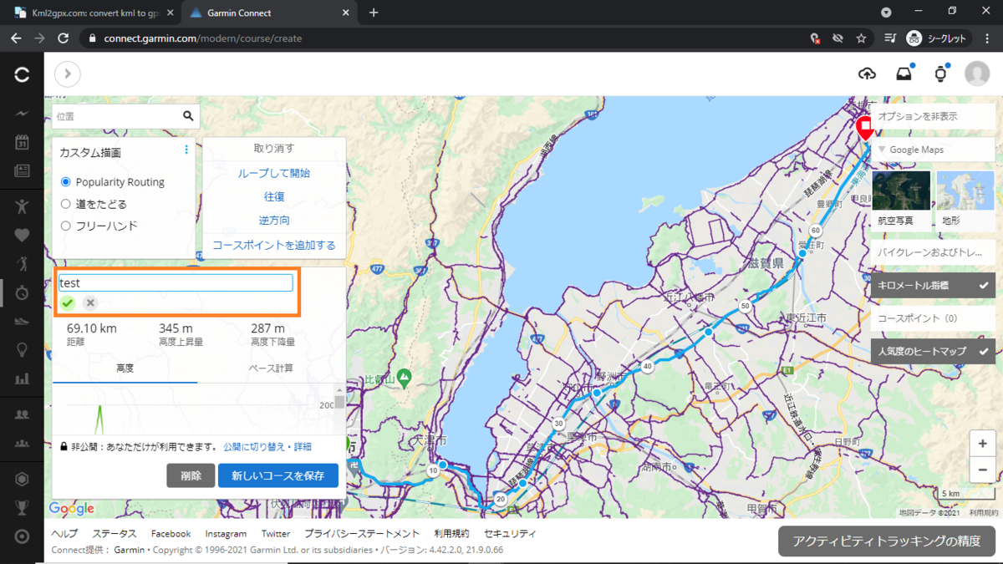Click 往復 out-and-back option
1003x564 pixels.
click(x=274, y=196)
